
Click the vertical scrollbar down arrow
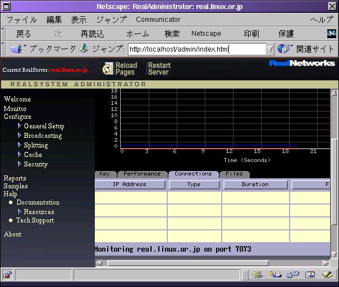pos(335,254)
